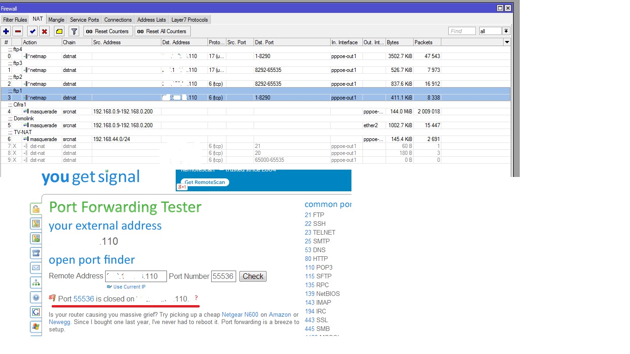Open the column chooser arrow in table header
630x354 pixels.
tap(507, 42)
